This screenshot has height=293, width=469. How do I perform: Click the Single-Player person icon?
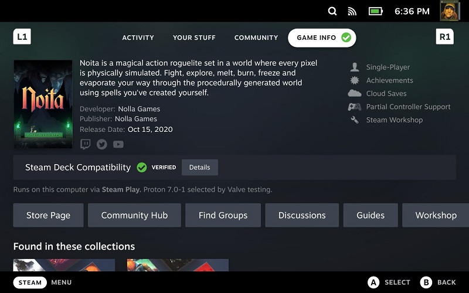[355, 67]
